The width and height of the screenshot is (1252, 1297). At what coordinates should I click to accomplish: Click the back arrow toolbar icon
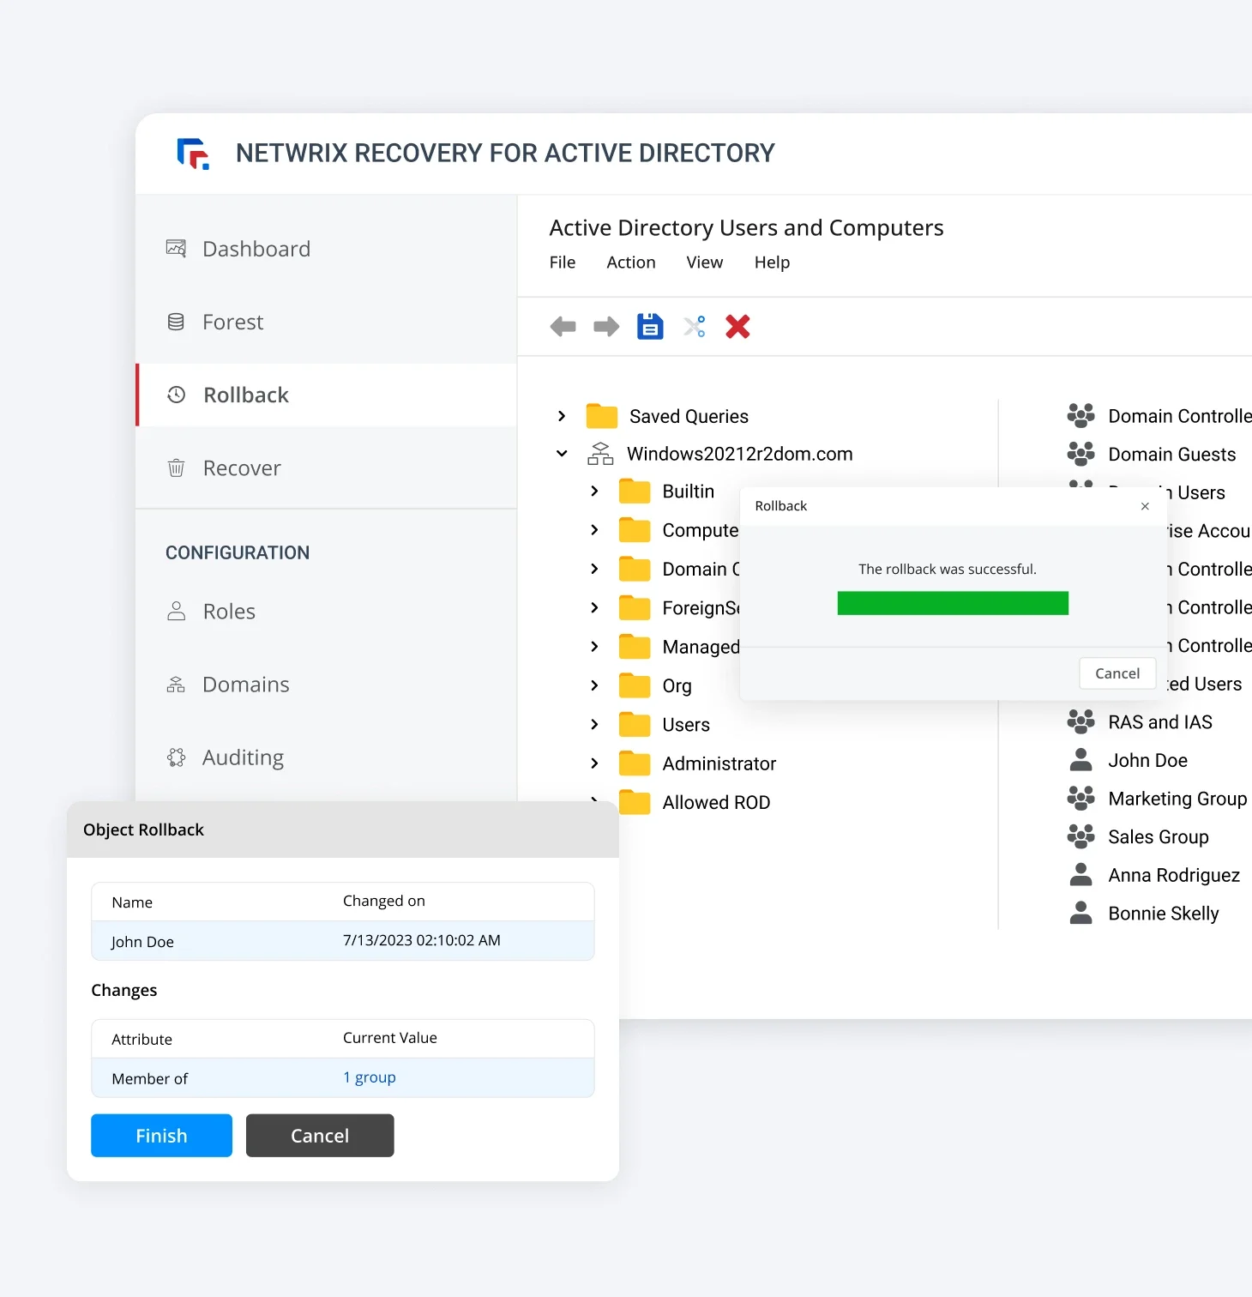(x=563, y=327)
